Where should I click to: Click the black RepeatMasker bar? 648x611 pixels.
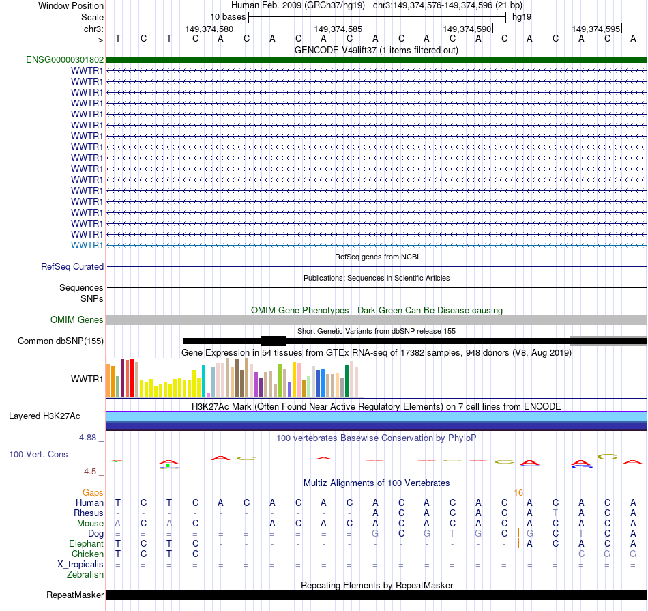(x=377, y=595)
